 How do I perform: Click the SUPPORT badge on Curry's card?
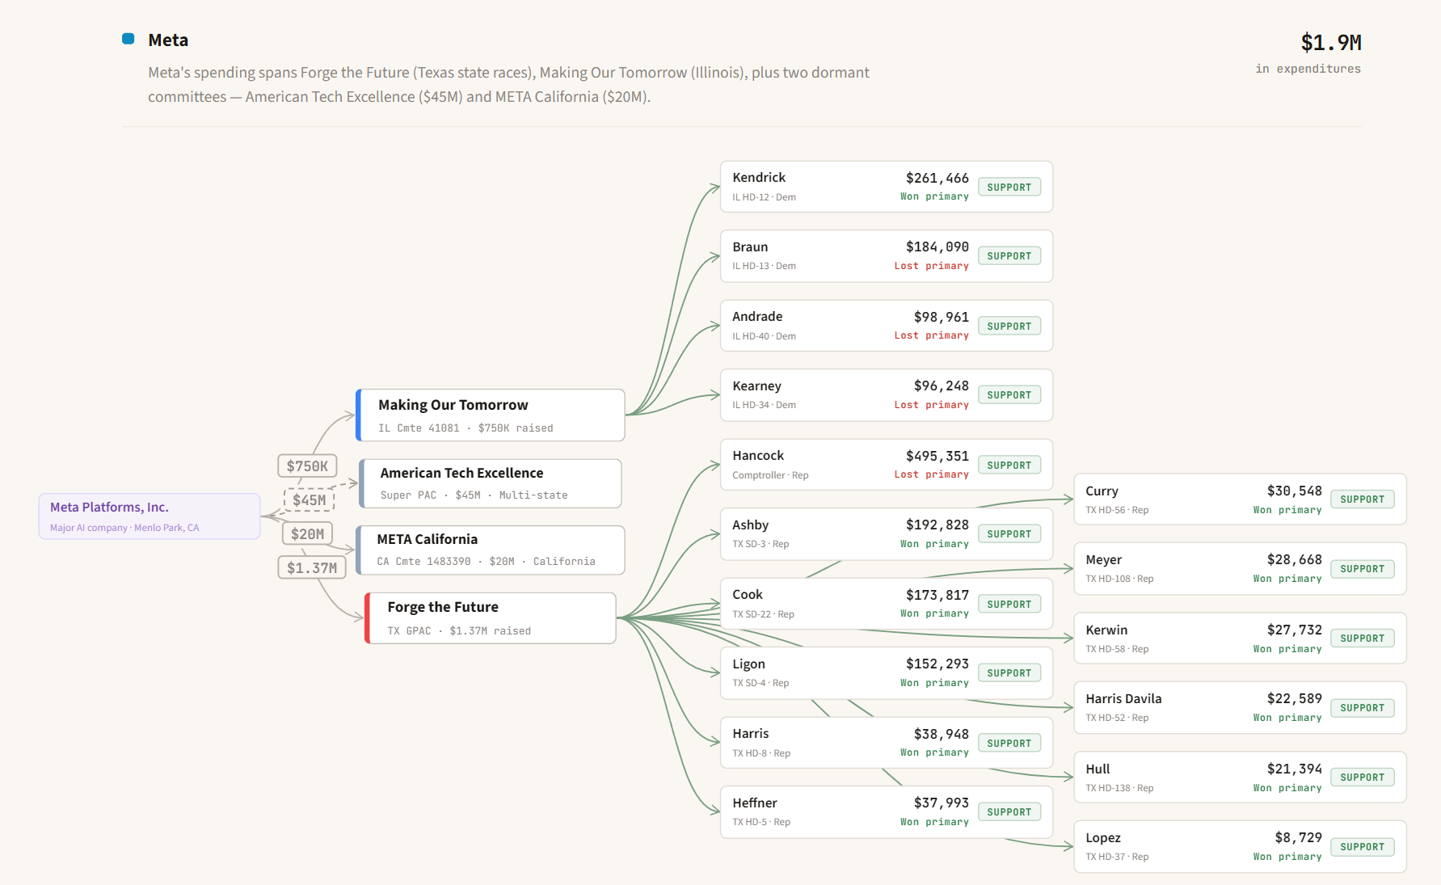click(1363, 499)
